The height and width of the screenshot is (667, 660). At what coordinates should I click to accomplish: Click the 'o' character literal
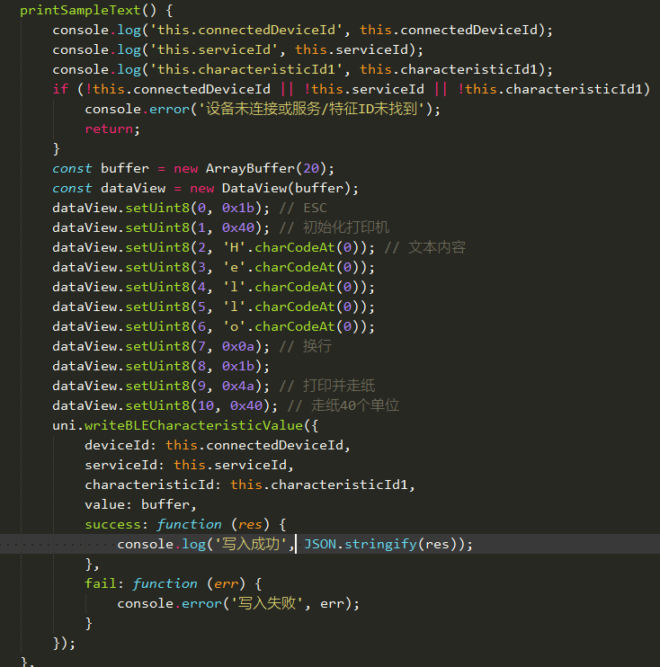pos(234,326)
